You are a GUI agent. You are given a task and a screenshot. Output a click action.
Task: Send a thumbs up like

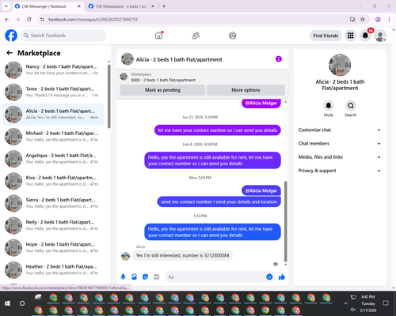pos(282,276)
